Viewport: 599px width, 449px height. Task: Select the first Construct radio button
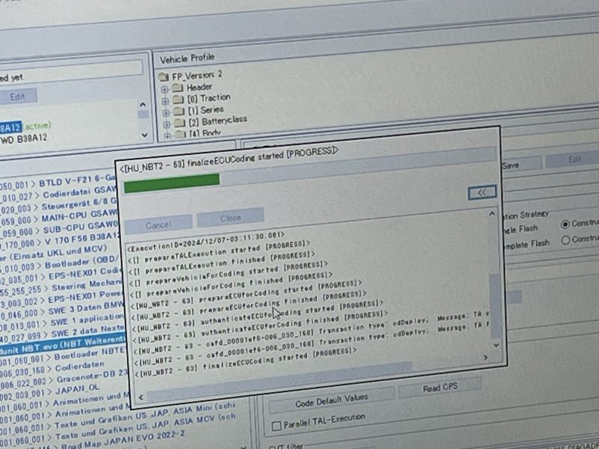pyautogui.click(x=565, y=224)
